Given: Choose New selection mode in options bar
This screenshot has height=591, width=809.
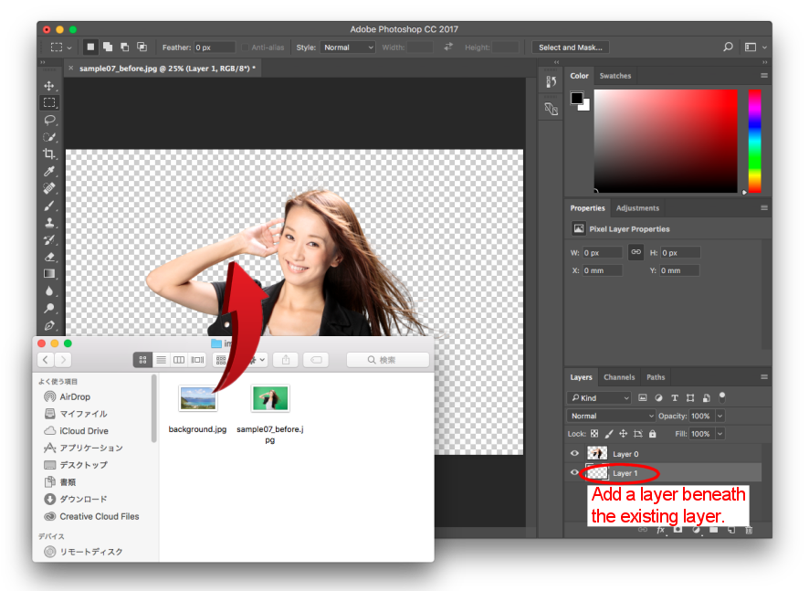Looking at the screenshot, I should click(90, 47).
